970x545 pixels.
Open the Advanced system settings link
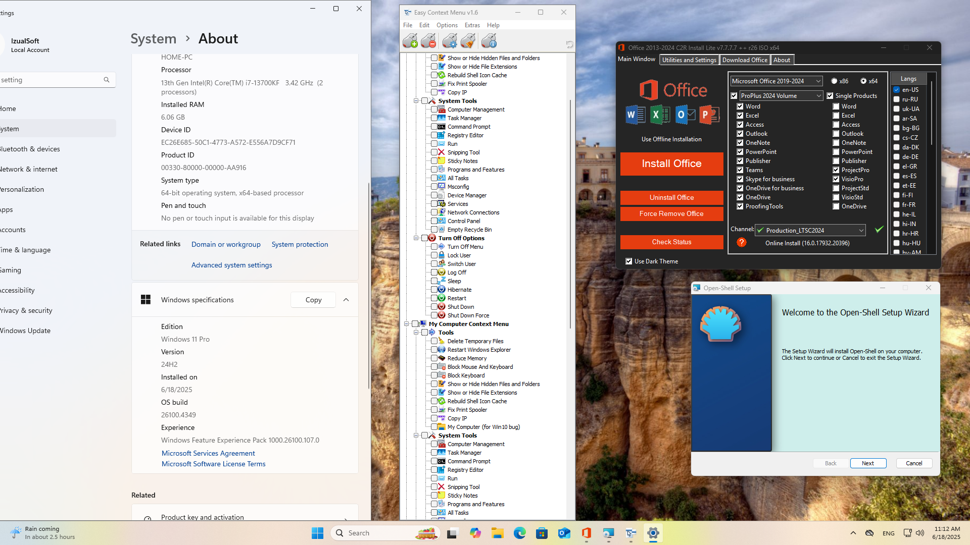pos(231,265)
